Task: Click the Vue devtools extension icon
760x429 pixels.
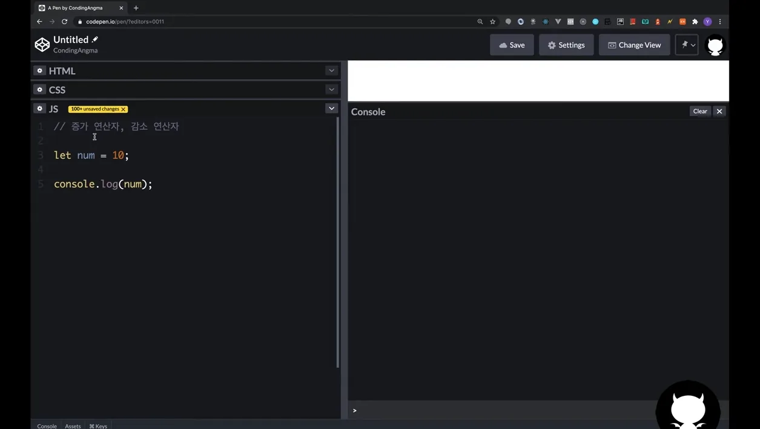Action: point(558,22)
